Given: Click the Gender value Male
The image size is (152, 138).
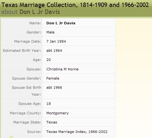Looking at the screenshot, I should click(50, 32).
